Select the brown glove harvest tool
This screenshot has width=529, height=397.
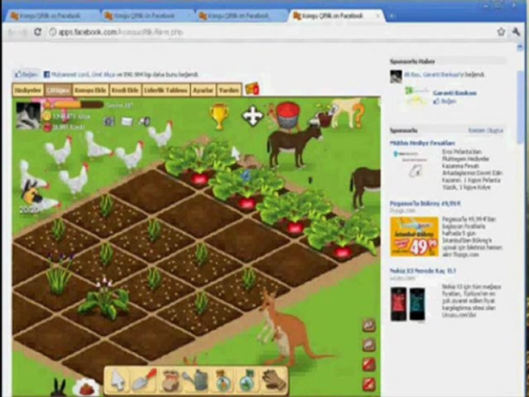(274, 380)
